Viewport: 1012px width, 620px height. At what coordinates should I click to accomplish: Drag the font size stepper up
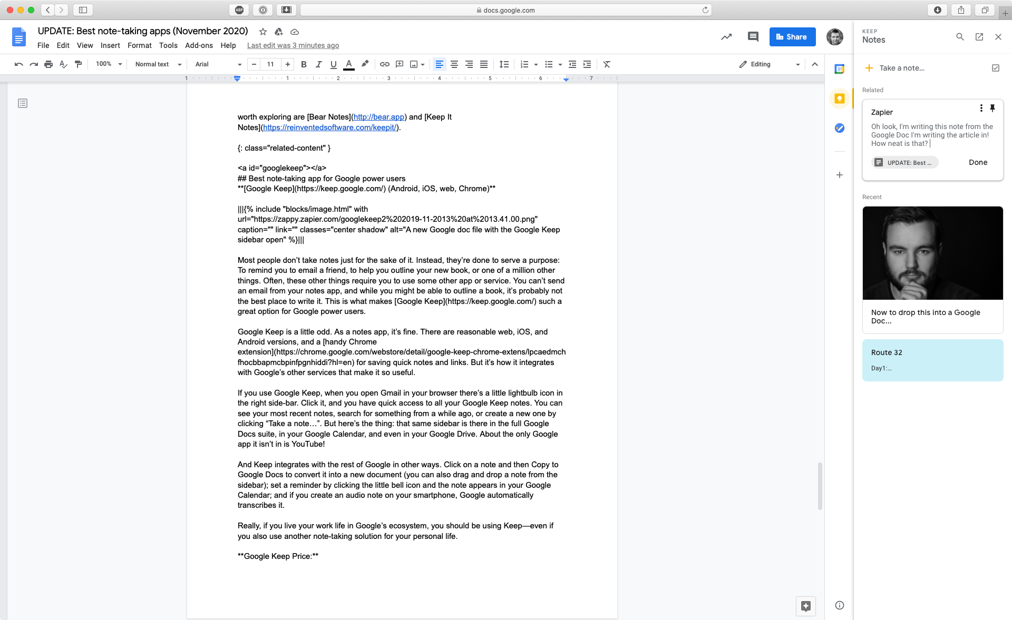tap(287, 64)
